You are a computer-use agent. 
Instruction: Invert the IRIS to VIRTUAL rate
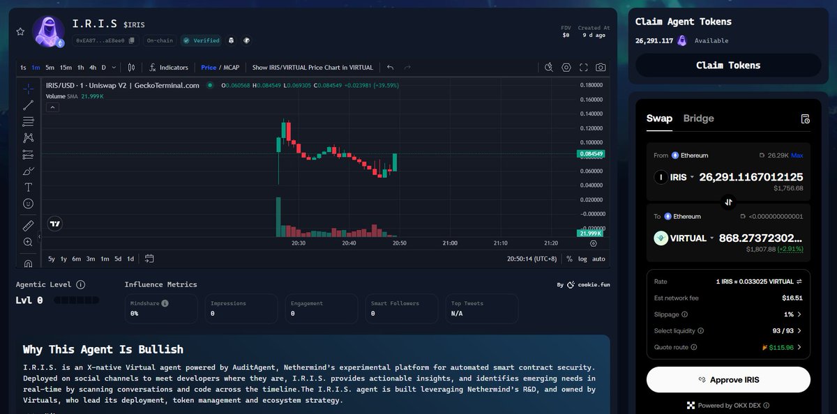(x=799, y=282)
